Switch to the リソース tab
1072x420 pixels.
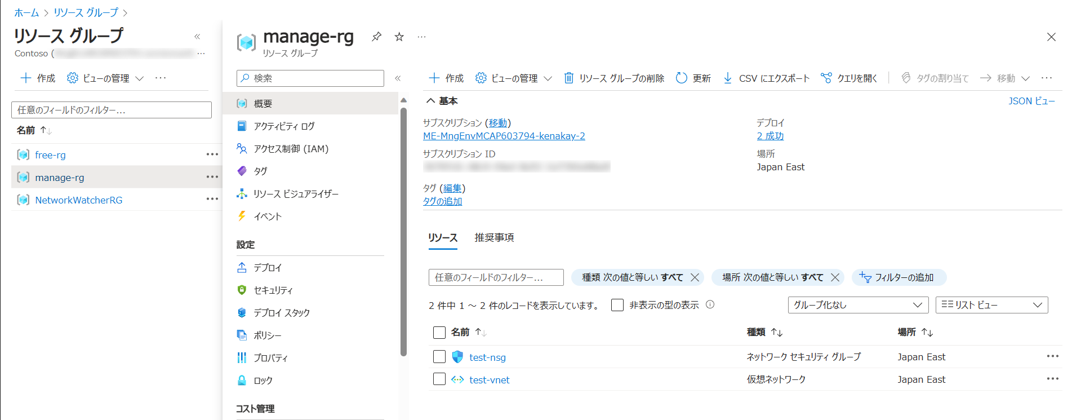[443, 238]
